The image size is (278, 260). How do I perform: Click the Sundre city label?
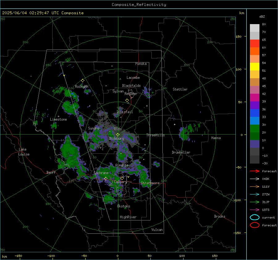(x=94, y=128)
